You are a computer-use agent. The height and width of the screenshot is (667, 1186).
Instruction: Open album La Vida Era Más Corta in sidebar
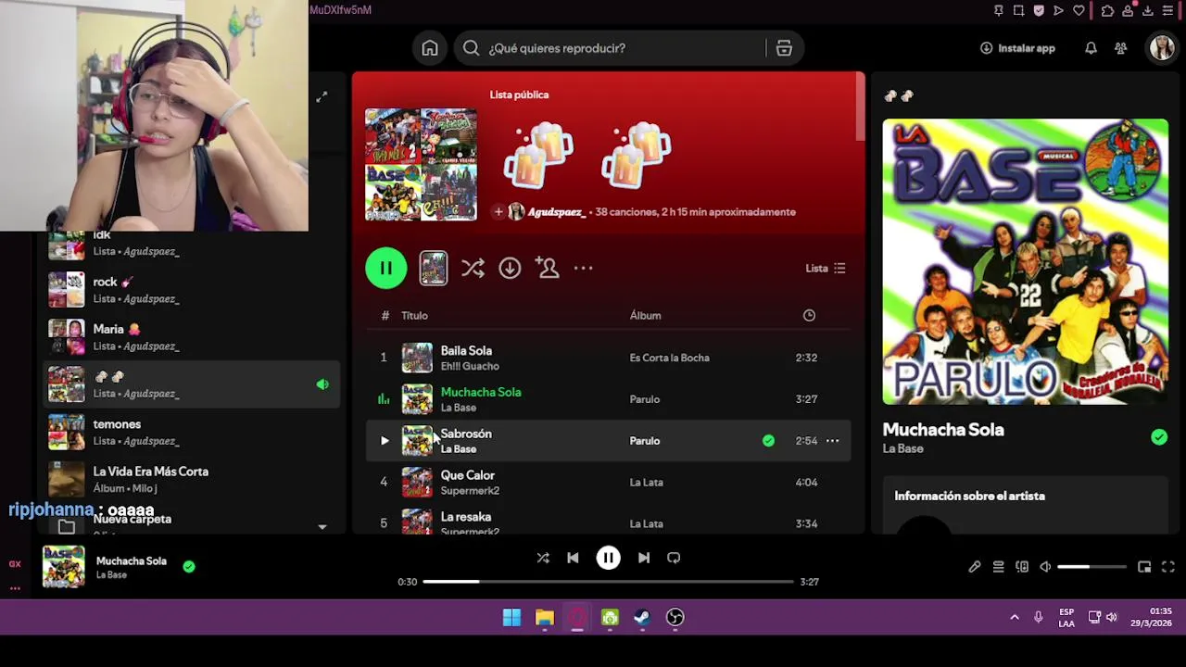[x=193, y=479]
